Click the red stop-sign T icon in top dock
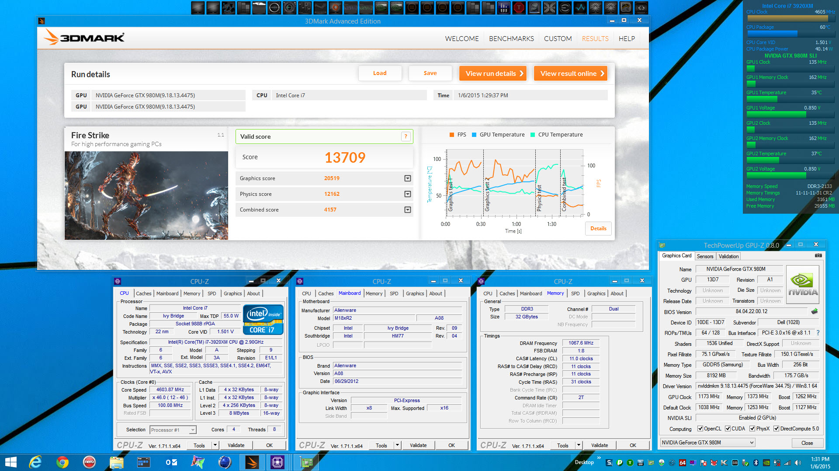839x471 pixels. pyautogui.click(x=519, y=7)
